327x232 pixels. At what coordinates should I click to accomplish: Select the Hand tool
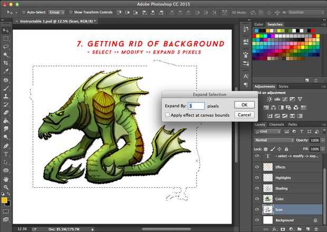6,179
